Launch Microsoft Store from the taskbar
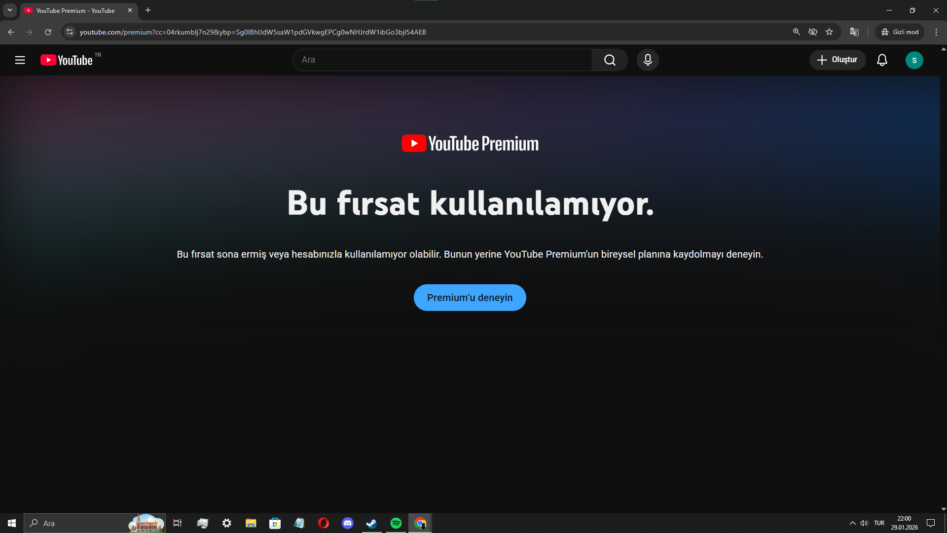Image resolution: width=947 pixels, height=533 pixels. [275, 523]
